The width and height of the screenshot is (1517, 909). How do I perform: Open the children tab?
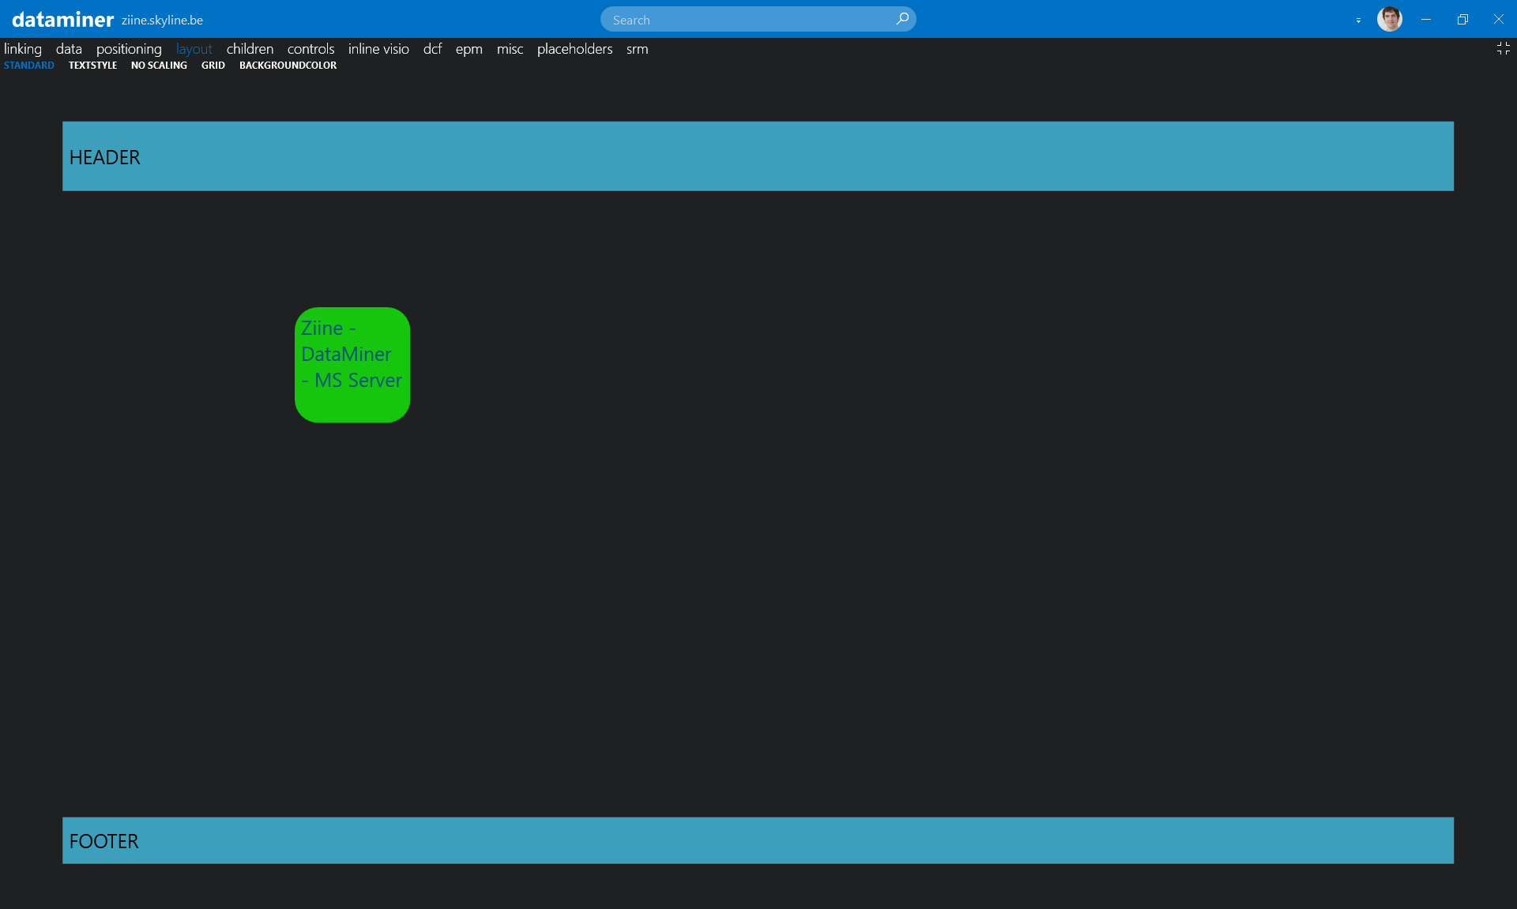click(250, 49)
